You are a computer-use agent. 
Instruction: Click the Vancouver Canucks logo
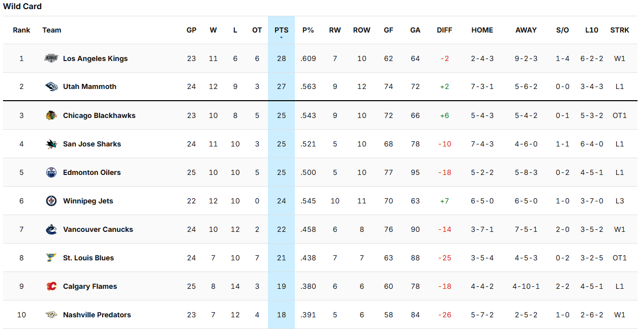pyautogui.click(x=51, y=229)
